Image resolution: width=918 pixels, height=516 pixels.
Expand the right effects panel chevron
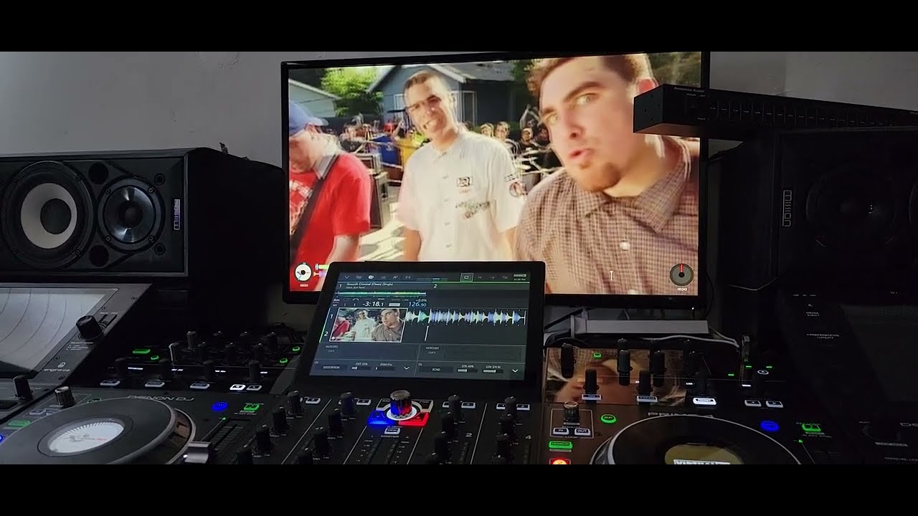(515, 371)
